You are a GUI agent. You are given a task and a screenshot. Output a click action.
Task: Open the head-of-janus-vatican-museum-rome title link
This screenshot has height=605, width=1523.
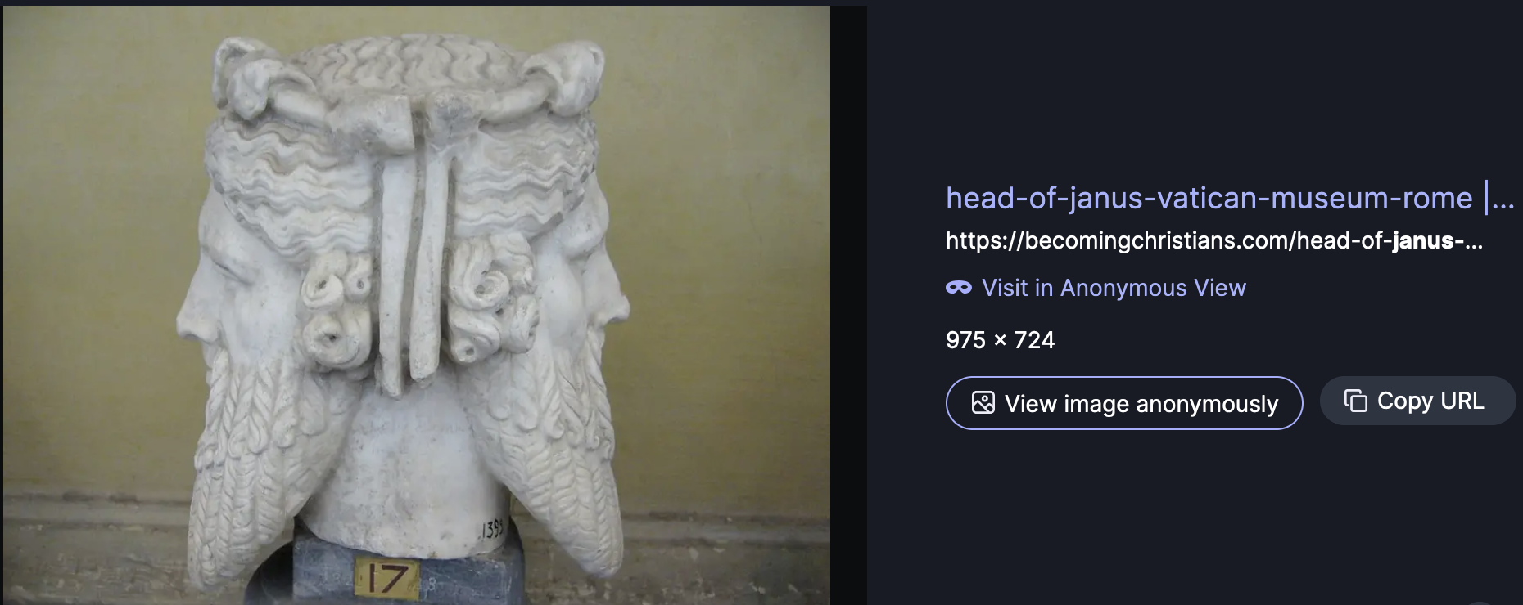pyautogui.click(x=1209, y=198)
